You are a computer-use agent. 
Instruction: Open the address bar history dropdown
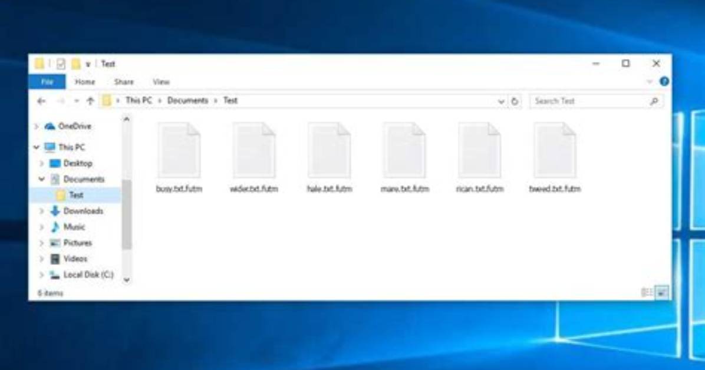(x=501, y=101)
